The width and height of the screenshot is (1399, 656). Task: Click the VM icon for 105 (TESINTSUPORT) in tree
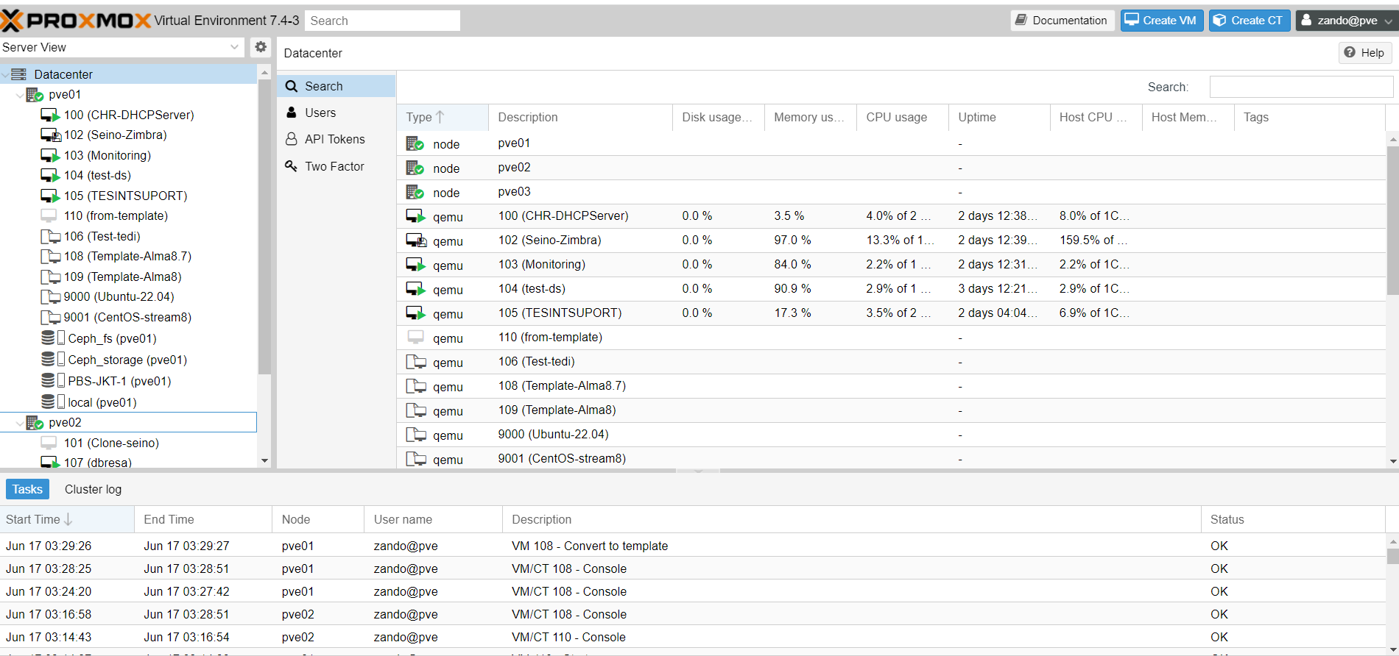coord(50,196)
